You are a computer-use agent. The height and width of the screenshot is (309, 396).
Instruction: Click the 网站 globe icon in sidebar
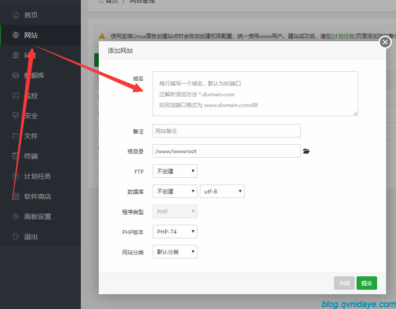click(x=16, y=35)
